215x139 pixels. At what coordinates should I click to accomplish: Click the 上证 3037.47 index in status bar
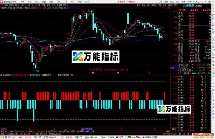(9, 137)
